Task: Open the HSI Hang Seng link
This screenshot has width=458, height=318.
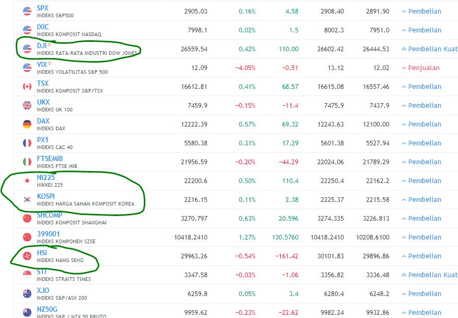Action: tap(42, 253)
